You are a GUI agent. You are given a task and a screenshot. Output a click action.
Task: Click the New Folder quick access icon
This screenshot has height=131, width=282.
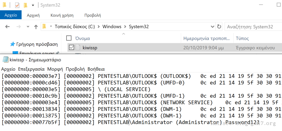point(25,5)
